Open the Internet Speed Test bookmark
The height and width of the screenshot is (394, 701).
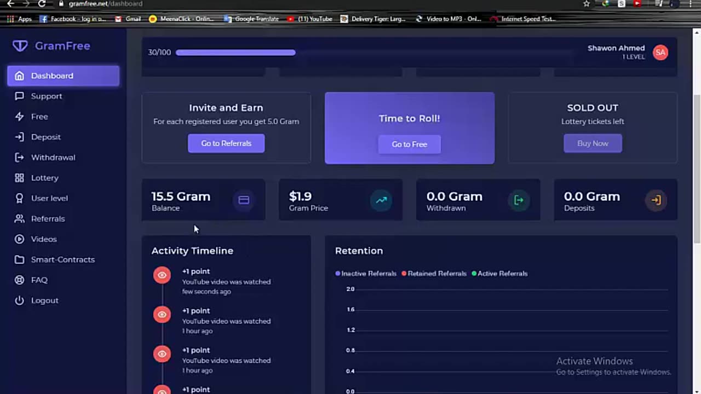523,19
